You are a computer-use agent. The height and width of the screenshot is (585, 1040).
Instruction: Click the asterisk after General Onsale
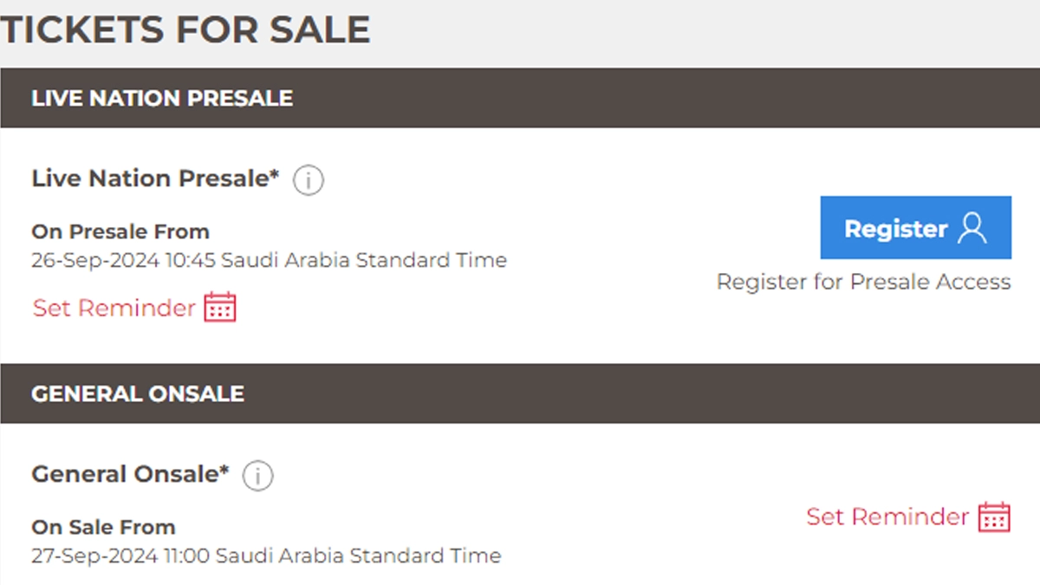[x=224, y=471]
